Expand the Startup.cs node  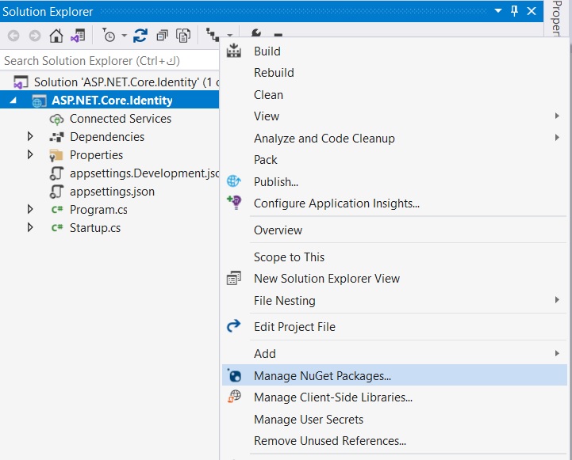30,227
